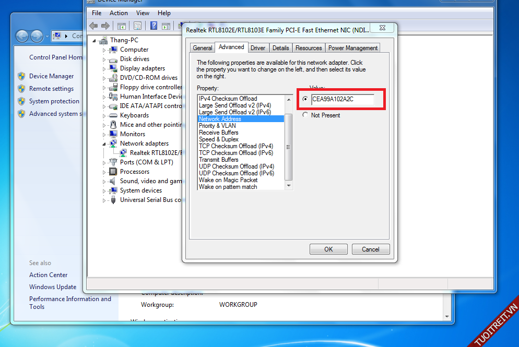The image size is (519, 347).
Task: Collapse the Network adapters tree node
Action: [104, 144]
